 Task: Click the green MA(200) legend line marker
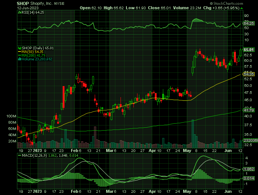click(x=20, y=55)
